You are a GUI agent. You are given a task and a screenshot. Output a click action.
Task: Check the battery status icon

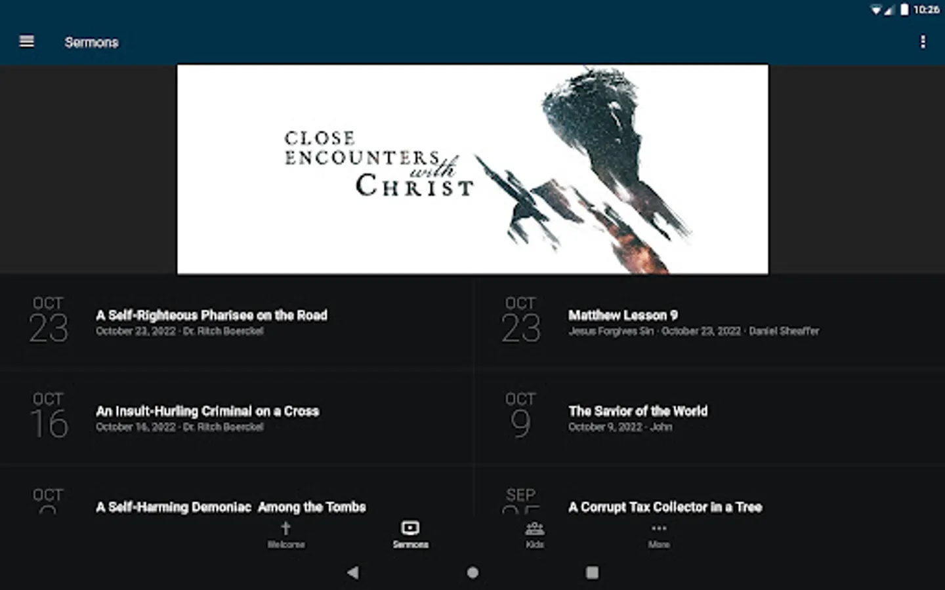[904, 9]
